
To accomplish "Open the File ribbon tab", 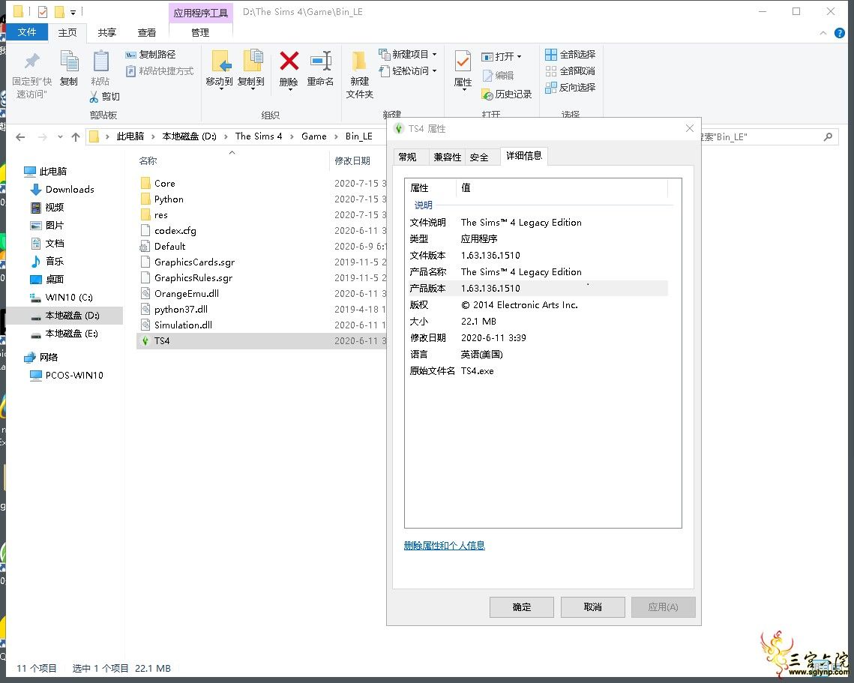I will pyautogui.click(x=27, y=32).
